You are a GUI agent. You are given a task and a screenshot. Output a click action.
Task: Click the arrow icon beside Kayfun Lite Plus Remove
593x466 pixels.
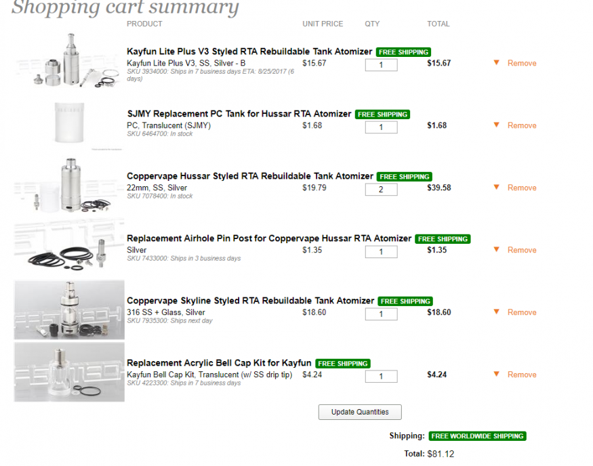497,62
